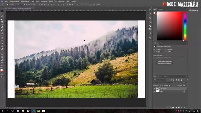Viewport: 201px width, 113px height.
Task: Create new group folder icon
Action: coord(179,107)
